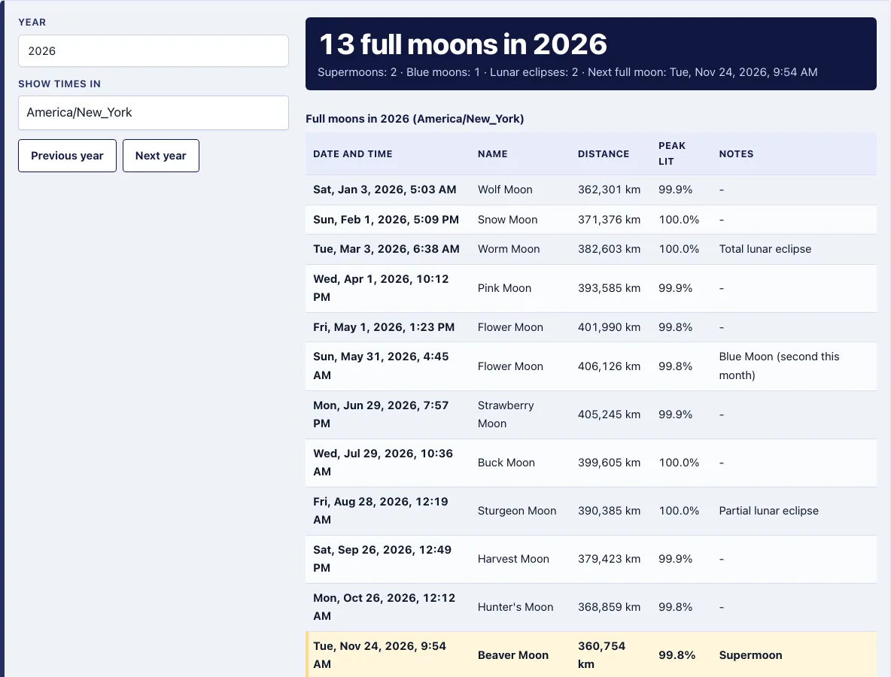
Task: Select the Buck Moon name cell
Action: point(506,463)
